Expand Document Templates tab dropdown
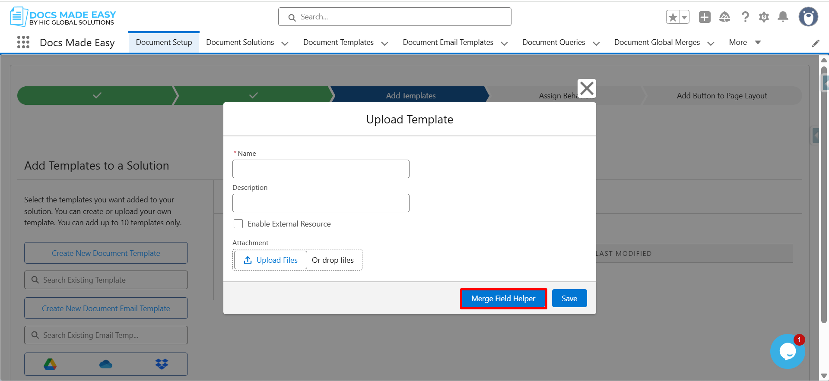 384,43
